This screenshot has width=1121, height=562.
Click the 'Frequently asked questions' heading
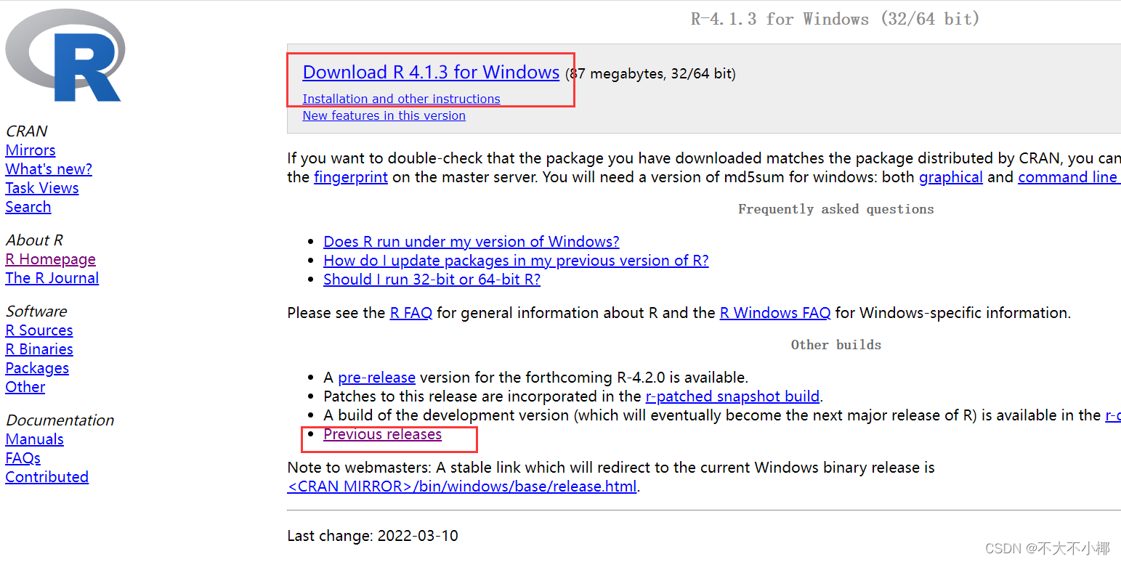point(836,209)
